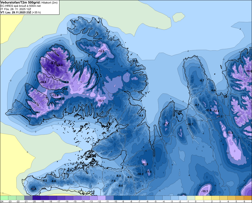Click the legend swatch labeled -10
Screen dimensions: 252x203
[x=118, y=198]
